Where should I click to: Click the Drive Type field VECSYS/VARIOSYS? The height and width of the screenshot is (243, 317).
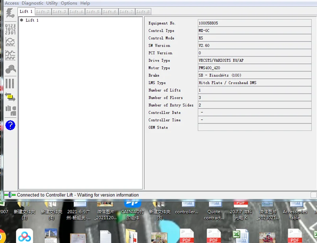254,60
